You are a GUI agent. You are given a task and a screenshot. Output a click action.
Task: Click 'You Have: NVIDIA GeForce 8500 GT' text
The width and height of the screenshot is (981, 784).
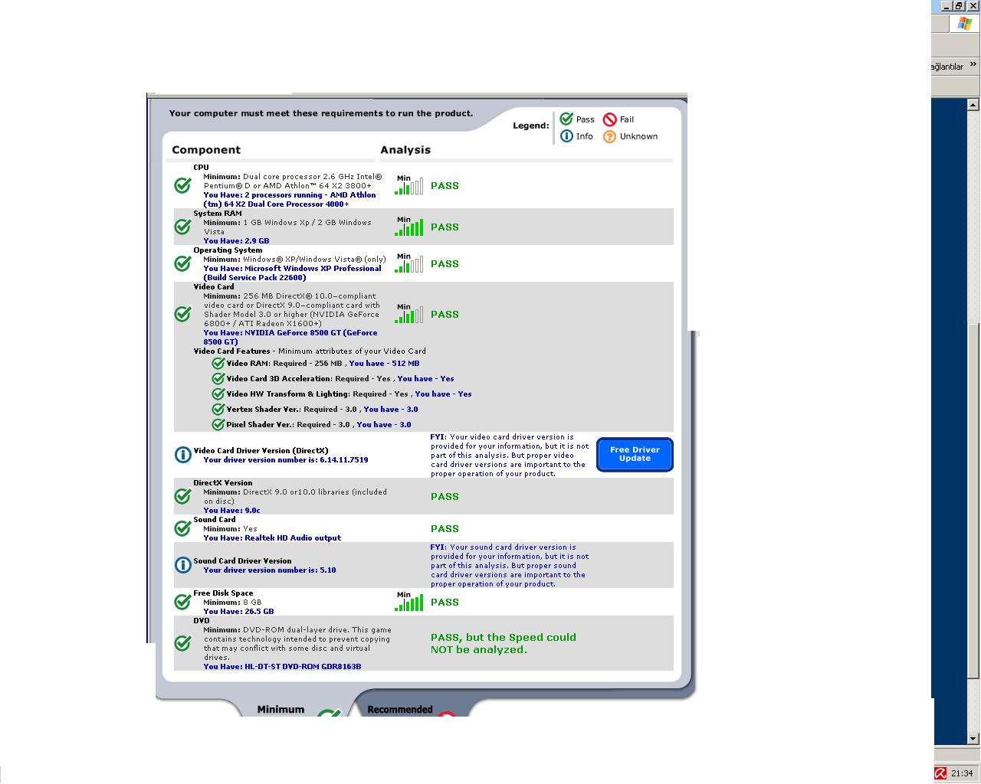[290, 337]
